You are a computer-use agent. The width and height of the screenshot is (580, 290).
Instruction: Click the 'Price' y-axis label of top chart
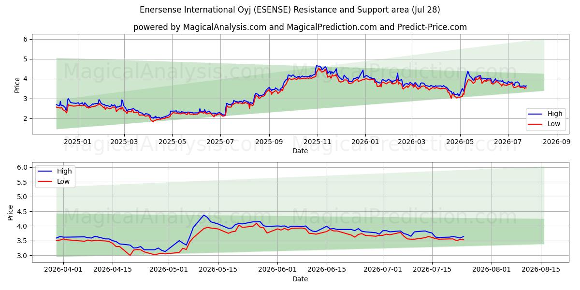click(17, 84)
